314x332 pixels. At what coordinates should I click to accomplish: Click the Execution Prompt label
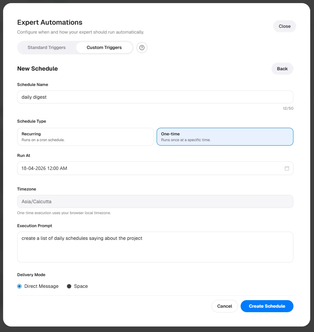click(35, 226)
